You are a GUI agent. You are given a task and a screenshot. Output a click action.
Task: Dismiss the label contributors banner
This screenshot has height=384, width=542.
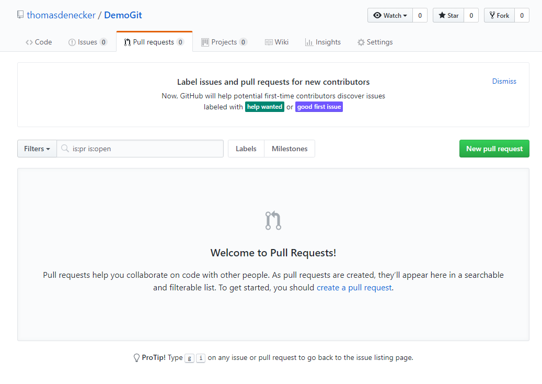coord(504,81)
